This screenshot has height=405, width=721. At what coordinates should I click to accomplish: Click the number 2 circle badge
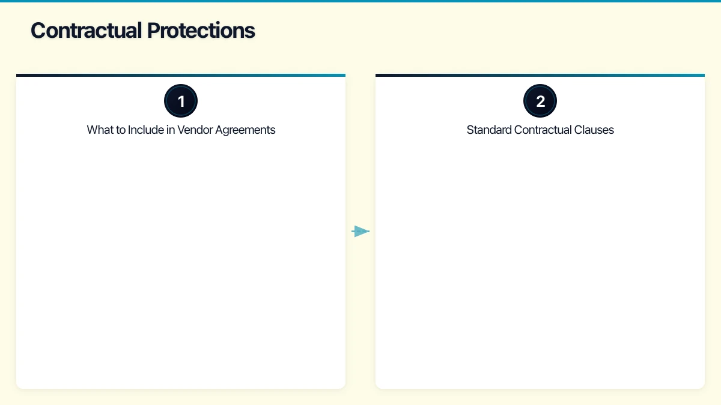coord(540,101)
